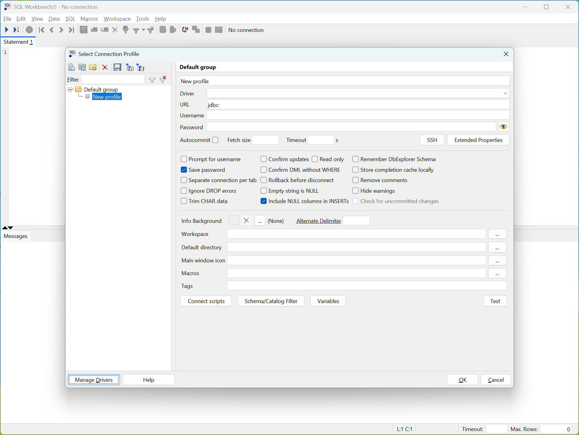Click the new DbExplorer window icon
This screenshot has height=435, width=579.
[x=219, y=30]
